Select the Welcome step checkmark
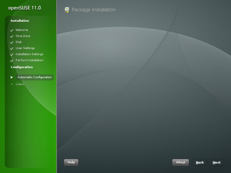 tap(12, 30)
